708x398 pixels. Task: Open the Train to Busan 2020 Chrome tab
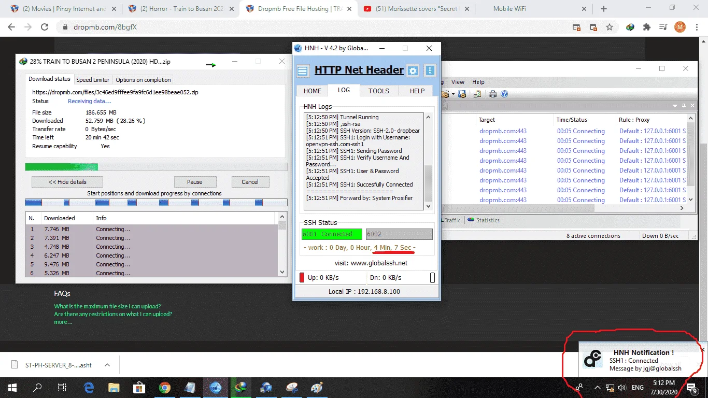tap(181, 9)
